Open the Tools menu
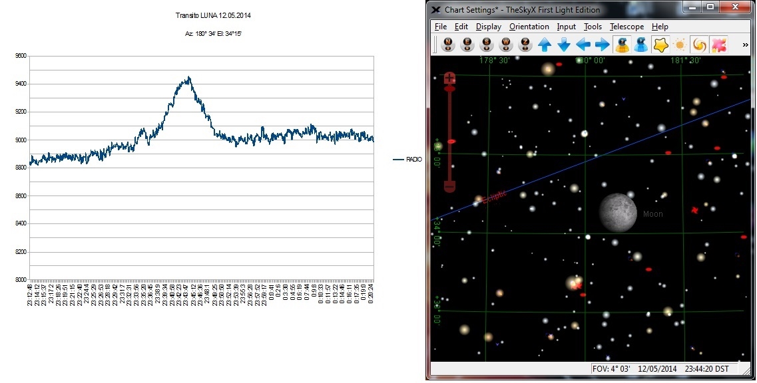Image resolution: width=757 pixels, height=383 pixels. click(x=593, y=27)
